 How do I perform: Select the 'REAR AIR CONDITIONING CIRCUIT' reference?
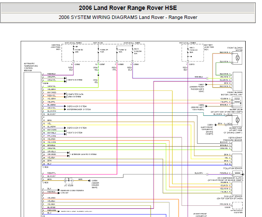tap(72, 192)
